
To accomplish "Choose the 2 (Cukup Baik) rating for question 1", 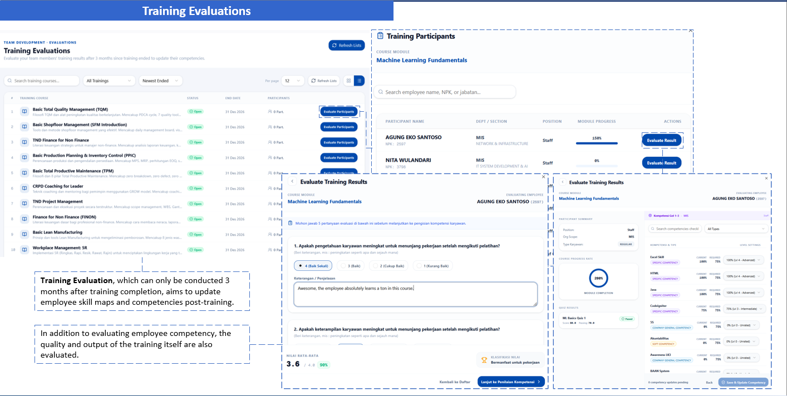I will tap(389, 266).
